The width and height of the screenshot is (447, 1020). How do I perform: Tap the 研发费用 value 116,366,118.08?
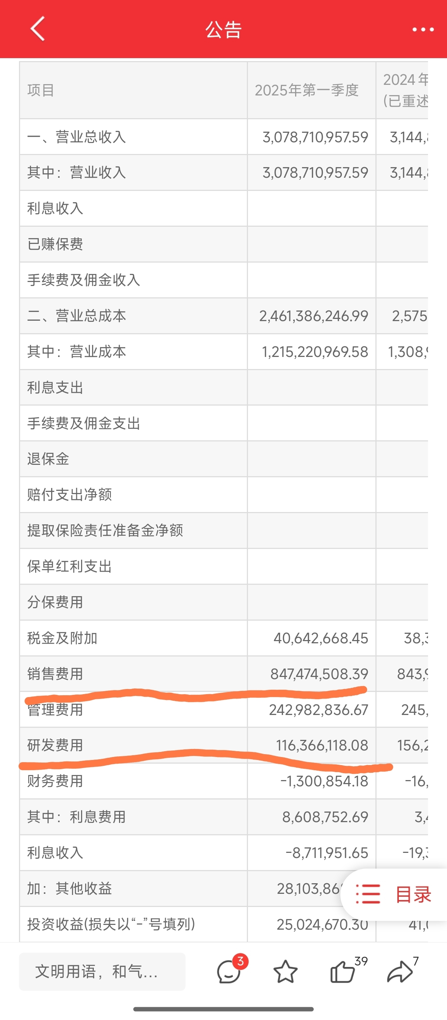coord(322,745)
